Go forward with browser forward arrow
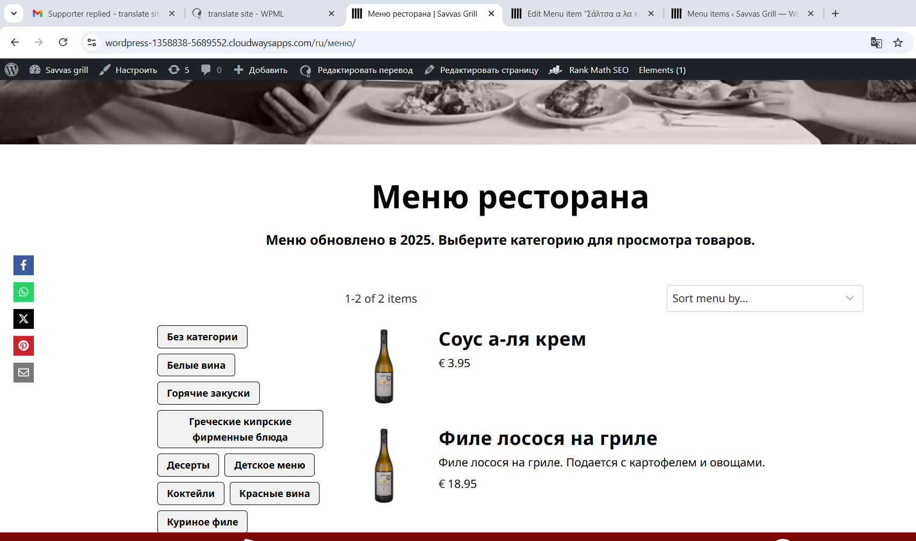 (x=39, y=42)
